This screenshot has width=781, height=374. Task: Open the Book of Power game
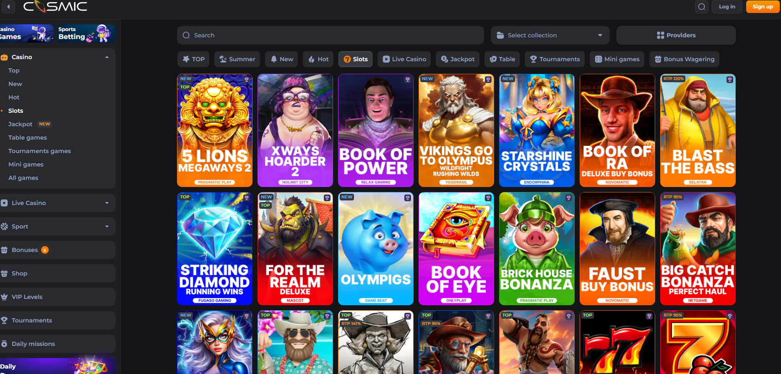click(376, 130)
